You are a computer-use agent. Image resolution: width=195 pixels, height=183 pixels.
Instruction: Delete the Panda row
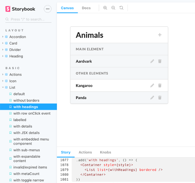tap(160, 97)
